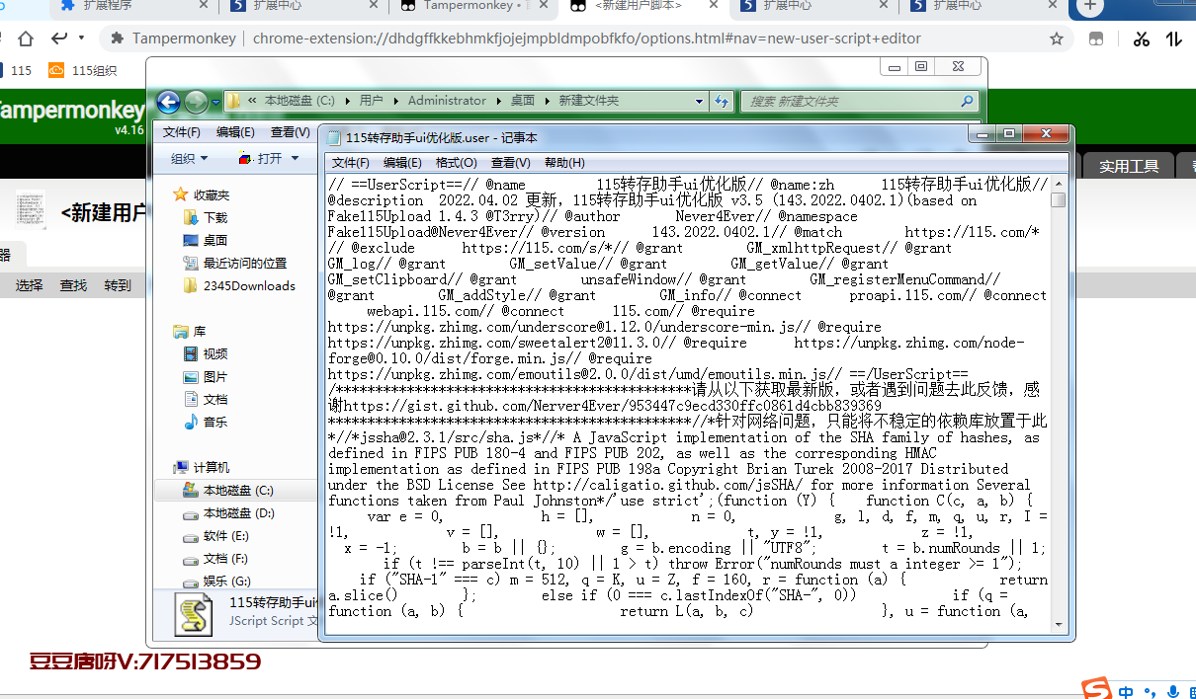Click the magnifier icon in Explorer search box
This screenshot has height=699, width=1196.
968,101
